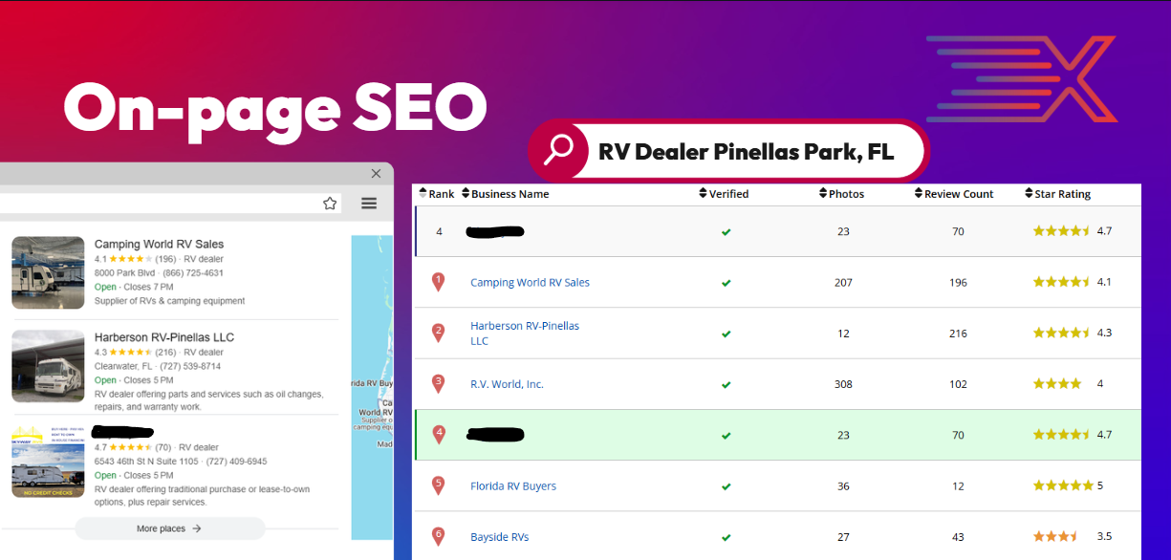1171x560 pixels.
Task: Click rank 1 map pin icon
Action: tap(439, 282)
